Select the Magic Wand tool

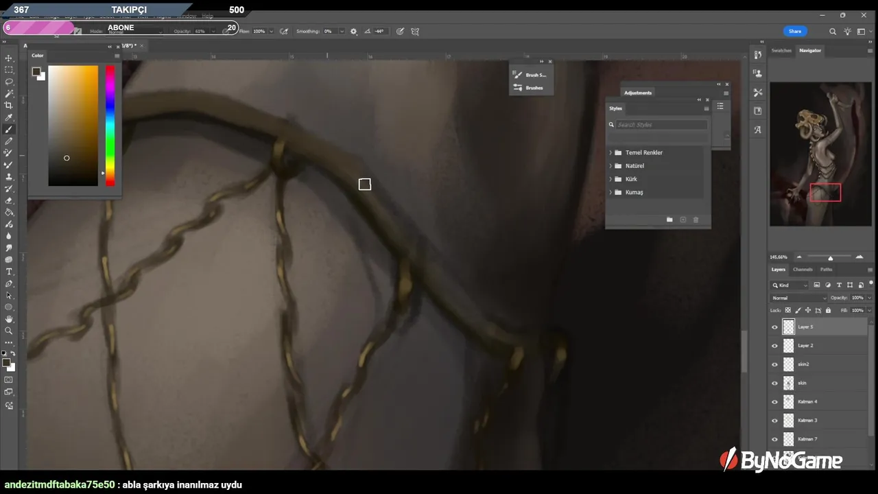(9, 93)
